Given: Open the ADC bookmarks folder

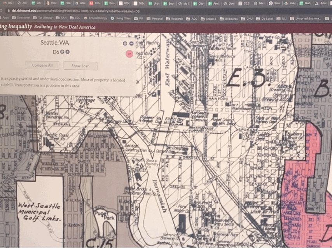Looking at the screenshot, I should click(x=192, y=19).
